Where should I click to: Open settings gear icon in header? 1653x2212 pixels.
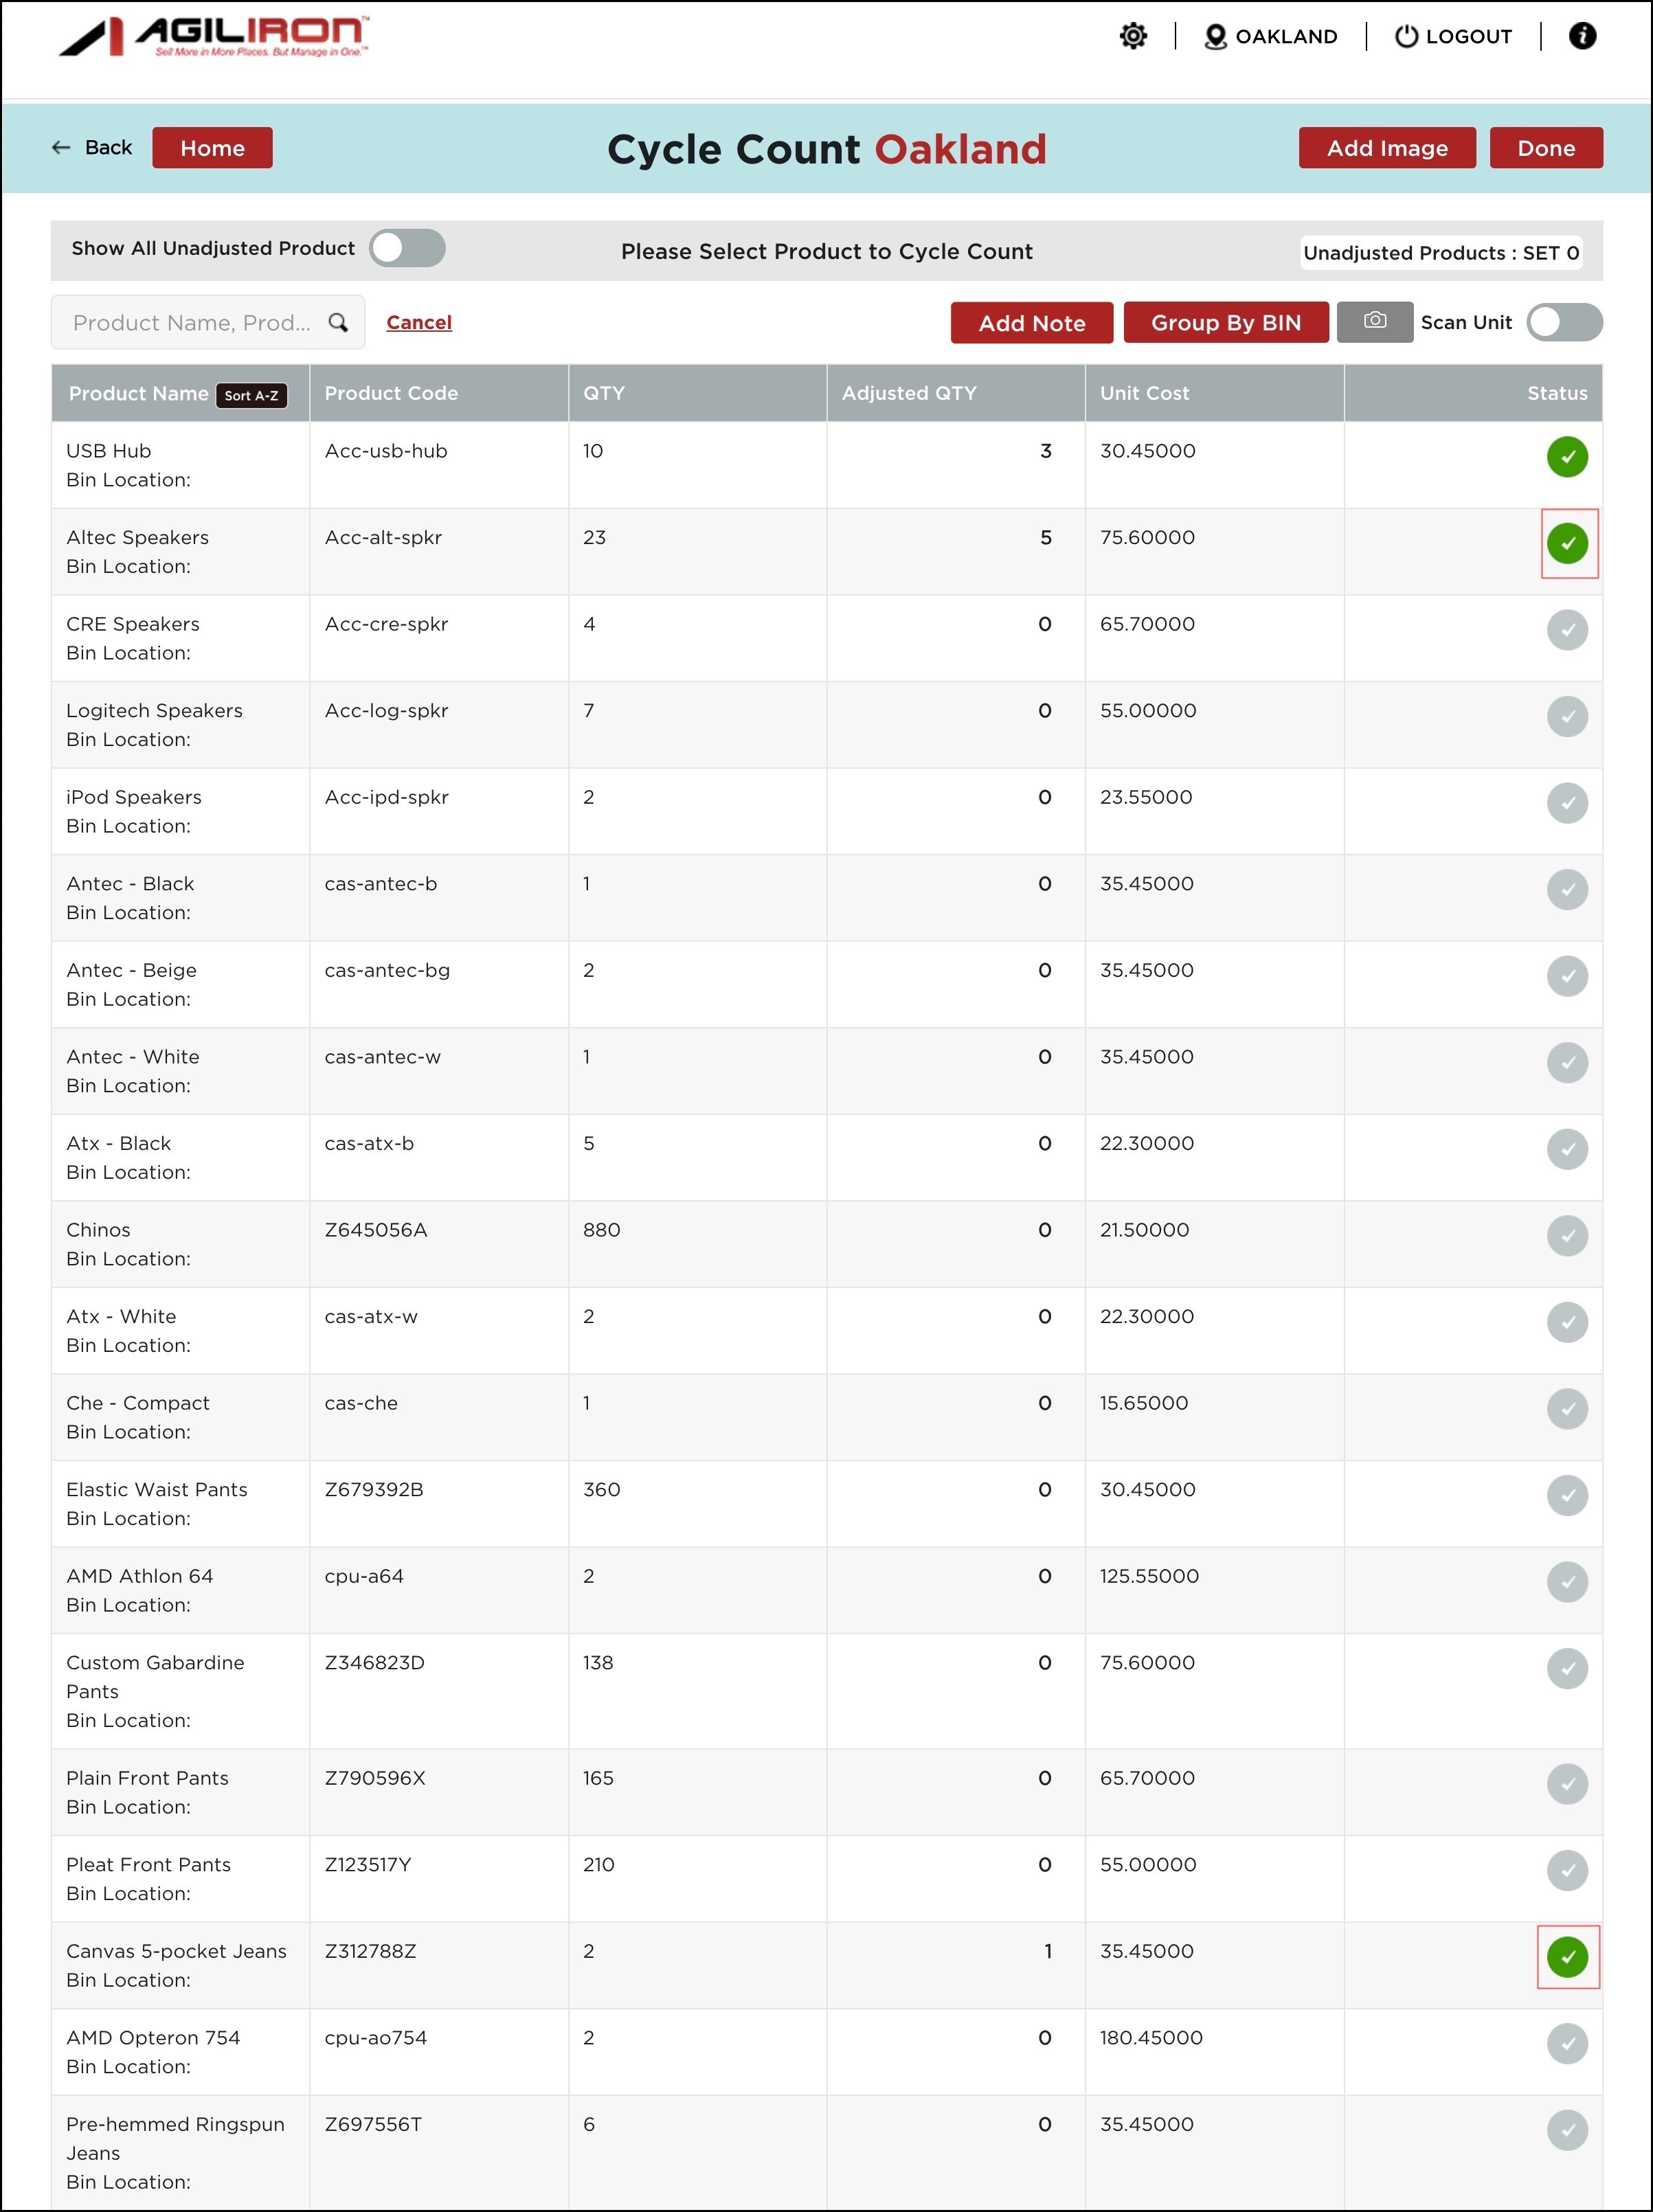coord(1133,36)
